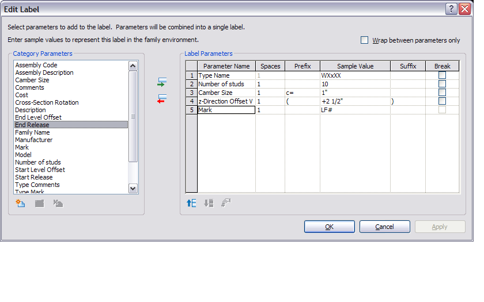Check the Break box for Camber Size

click(x=442, y=93)
